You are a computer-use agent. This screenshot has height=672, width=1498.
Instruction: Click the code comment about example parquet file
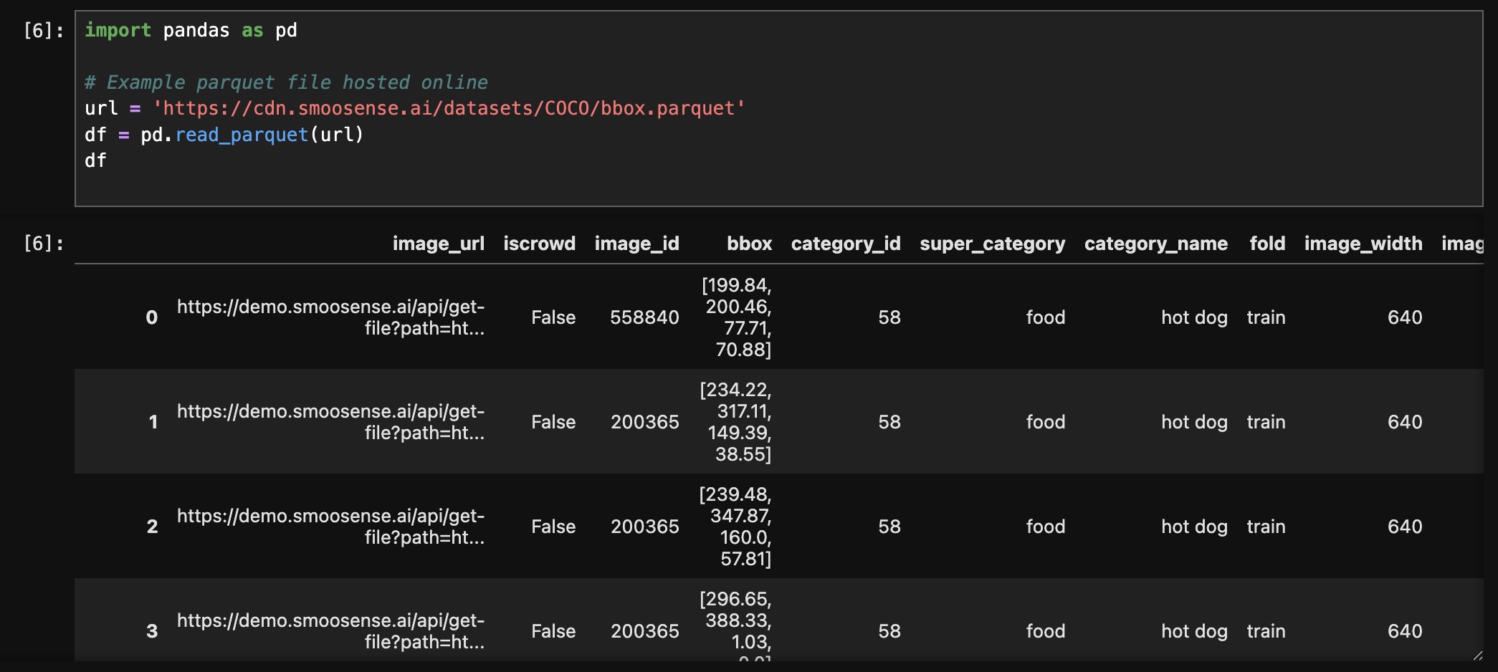tap(286, 83)
